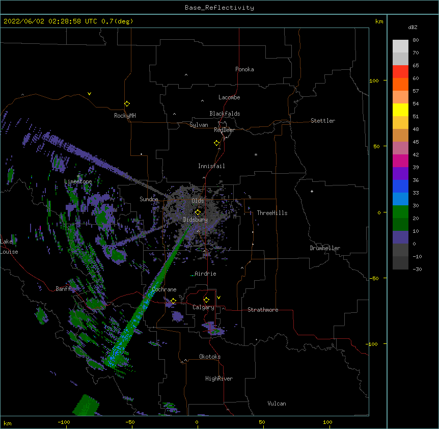Click the -50 tick on the vertical axis
439x429 pixels.
(374, 278)
